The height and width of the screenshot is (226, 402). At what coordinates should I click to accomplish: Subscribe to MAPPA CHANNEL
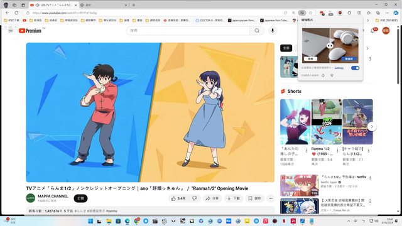(x=81, y=198)
